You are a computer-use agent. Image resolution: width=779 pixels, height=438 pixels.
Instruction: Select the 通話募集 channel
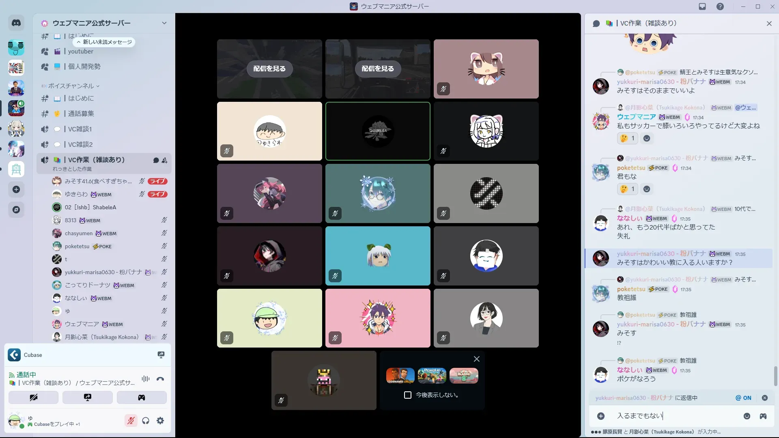point(81,114)
